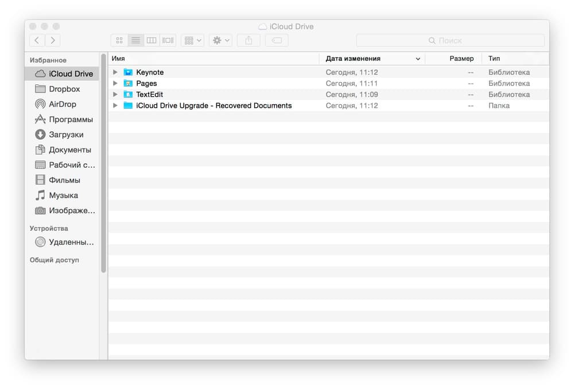Click the iCloud Drive window title
Screen dimensions: 574x389
pos(292,27)
